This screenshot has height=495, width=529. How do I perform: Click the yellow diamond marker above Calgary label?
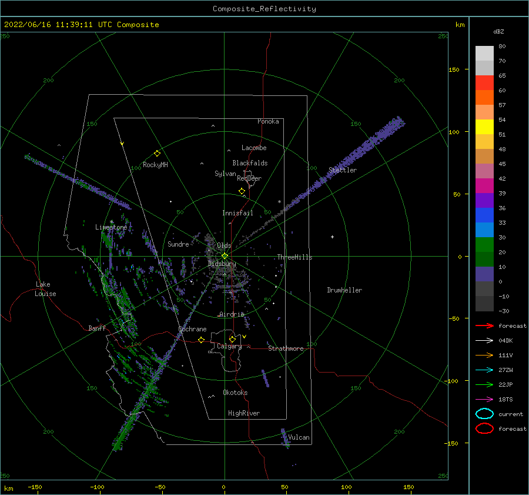[232, 339]
